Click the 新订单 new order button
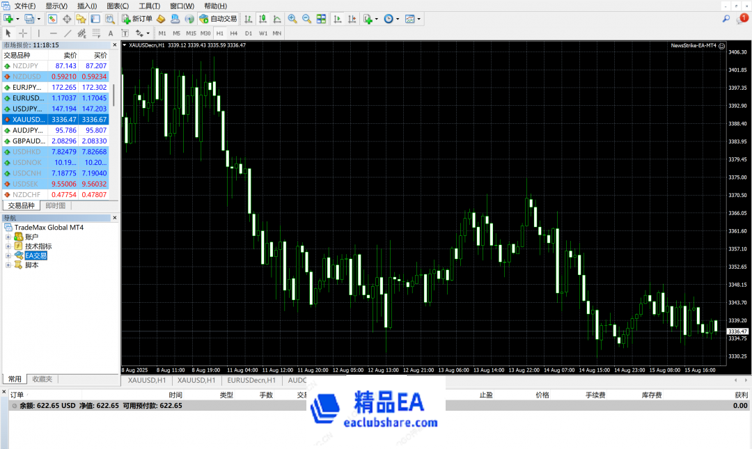 tap(137, 19)
